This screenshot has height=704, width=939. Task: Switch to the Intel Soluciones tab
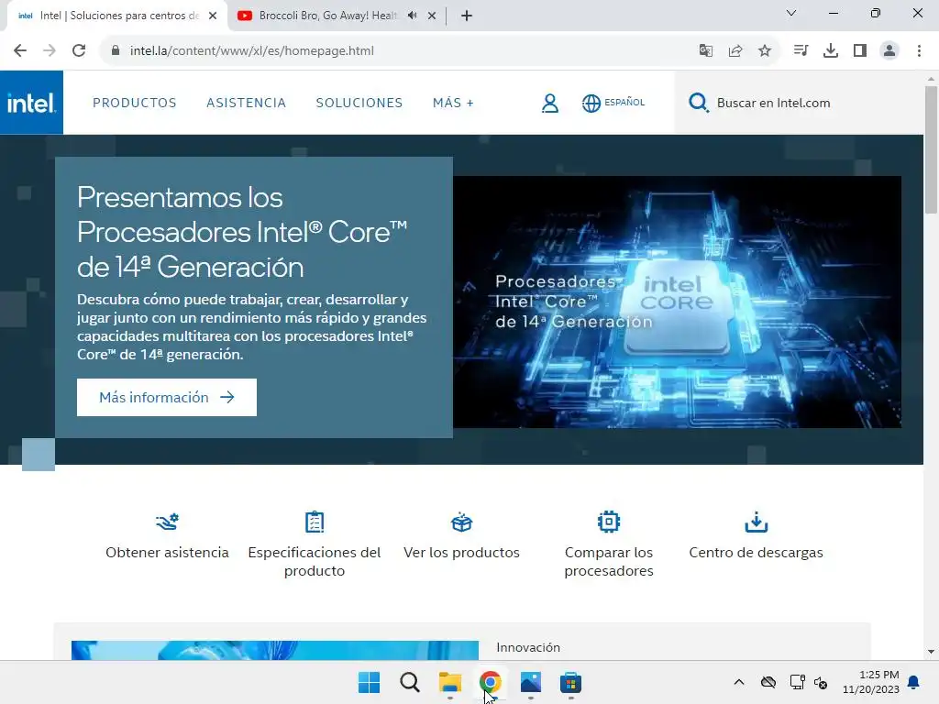(117, 16)
